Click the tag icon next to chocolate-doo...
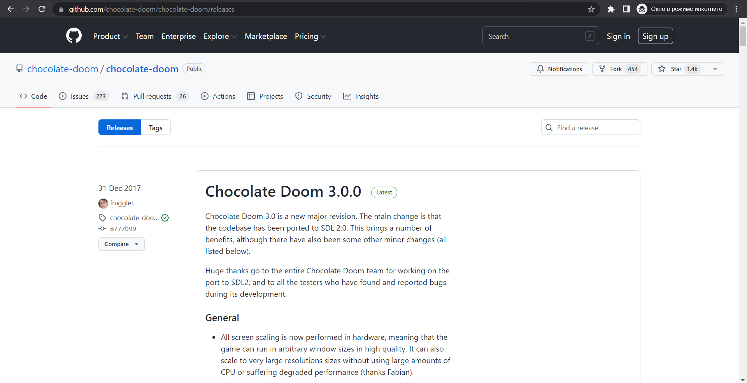 pyautogui.click(x=102, y=217)
